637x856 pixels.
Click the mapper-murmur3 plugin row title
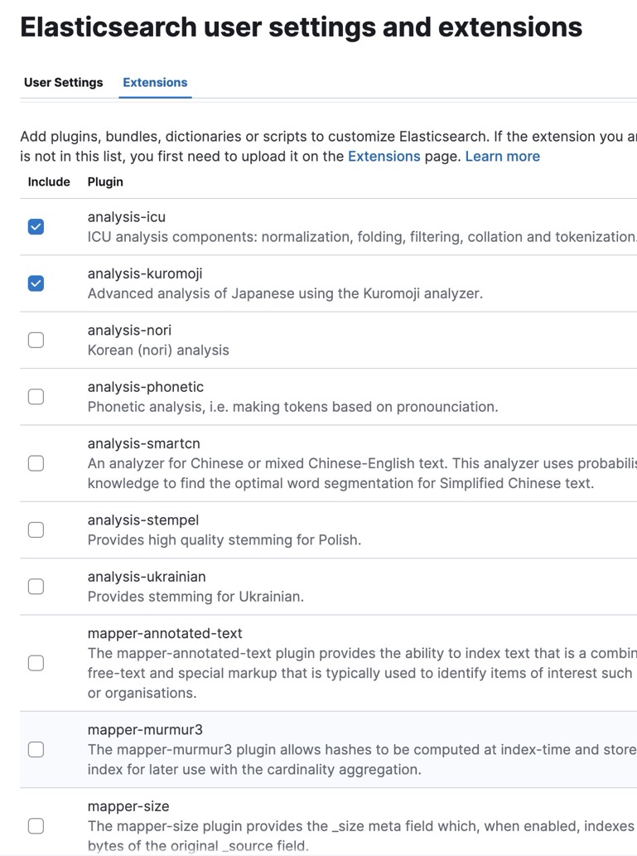(145, 730)
